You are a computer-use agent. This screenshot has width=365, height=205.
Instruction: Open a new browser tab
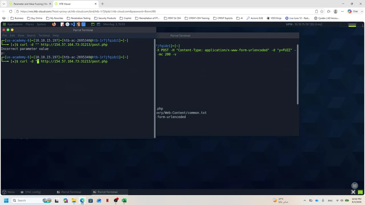point(102,4)
